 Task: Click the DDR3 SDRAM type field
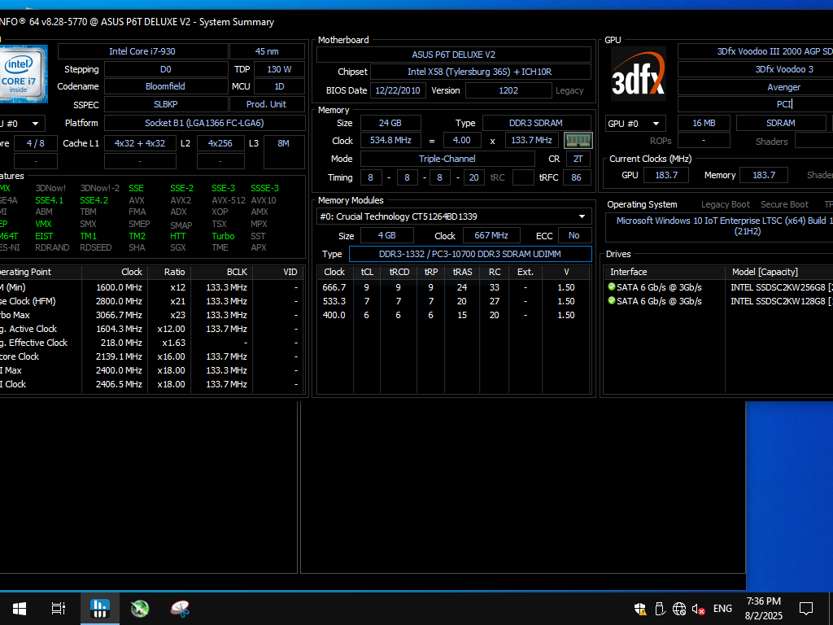pyautogui.click(x=536, y=123)
